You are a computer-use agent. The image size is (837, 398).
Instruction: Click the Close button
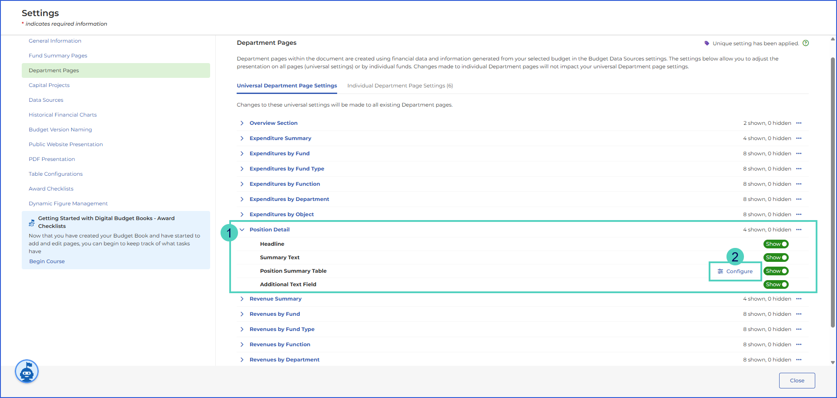797,381
